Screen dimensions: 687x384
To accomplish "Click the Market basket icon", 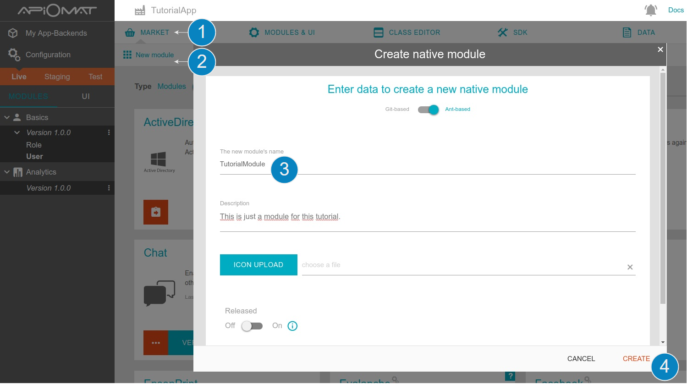I will click(130, 33).
